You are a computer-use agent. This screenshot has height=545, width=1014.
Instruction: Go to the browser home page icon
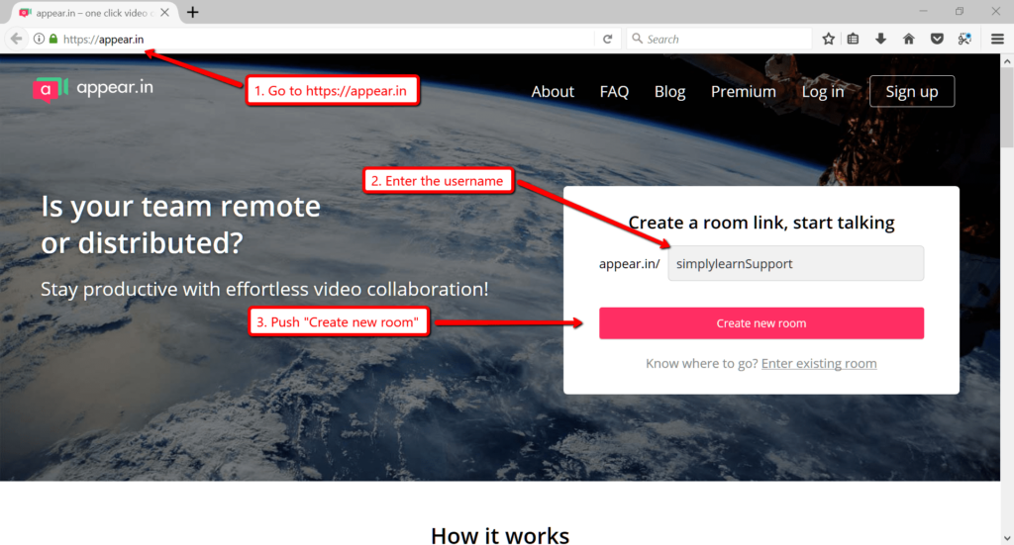click(x=908, y=39)
